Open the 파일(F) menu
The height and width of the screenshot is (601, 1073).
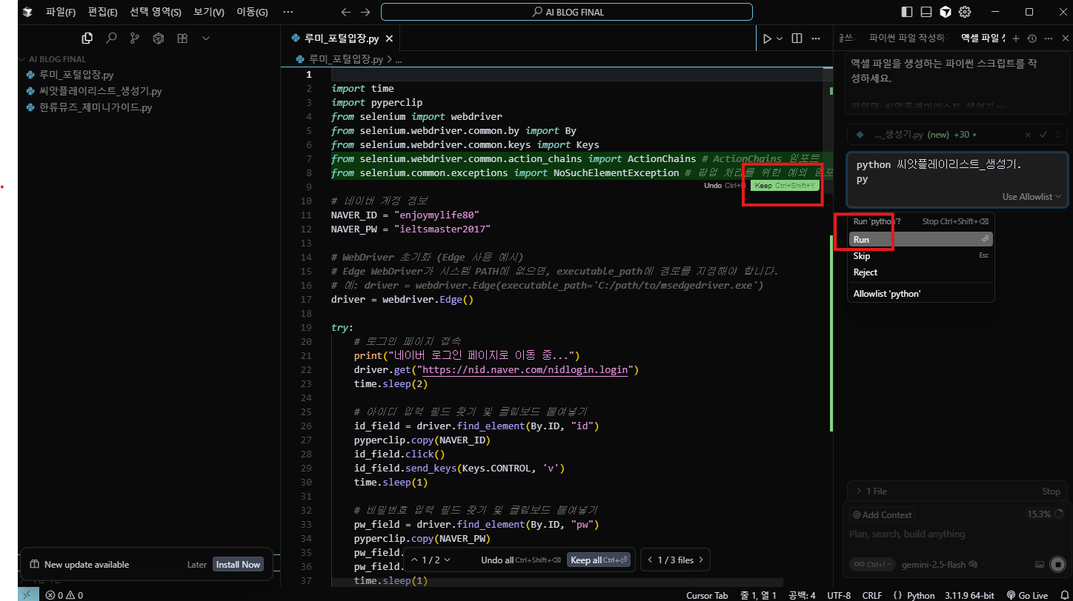point(61,12)
